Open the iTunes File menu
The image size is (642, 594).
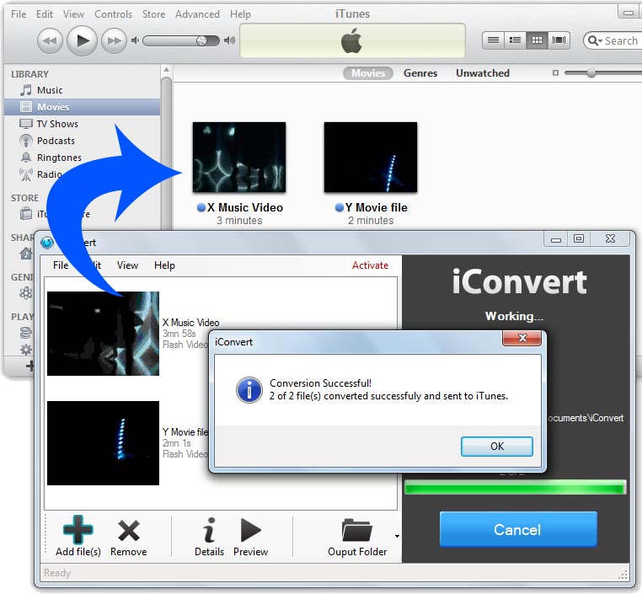[19, 14]
